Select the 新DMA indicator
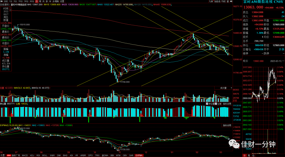Image resolution: width=285 pixels, height=157 pixels. tap(105, 155)
